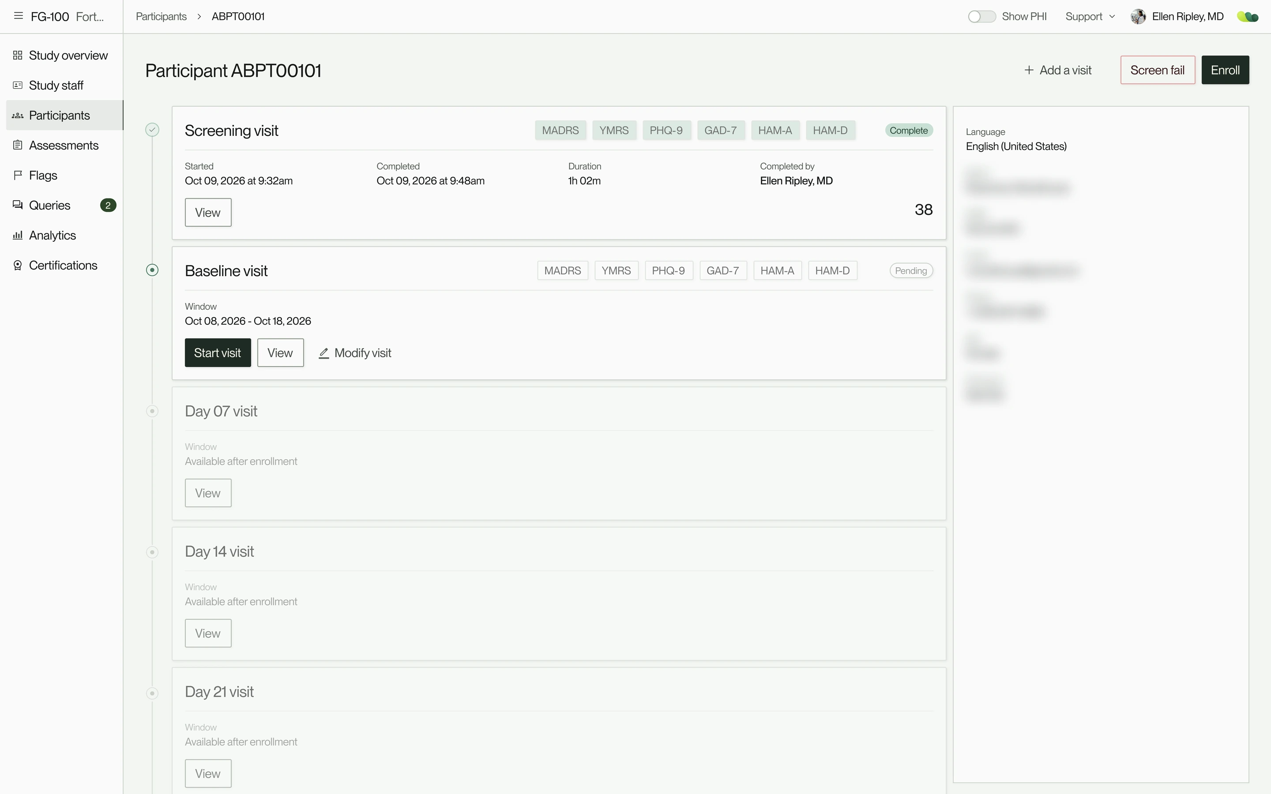Click the Participants breadcrumb link
Image resolution: width=1271 pixels, height=794 pixels.
tap(161, 16)
